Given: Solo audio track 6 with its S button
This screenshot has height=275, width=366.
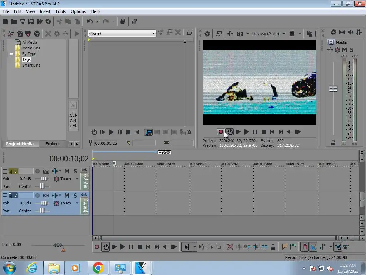Looking at the screenshot, I should tap(75, 171).
